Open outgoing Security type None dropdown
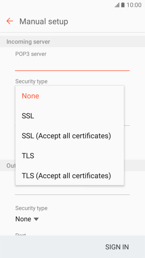Screen dimensions: 145x258 click(x=27, y=219)
